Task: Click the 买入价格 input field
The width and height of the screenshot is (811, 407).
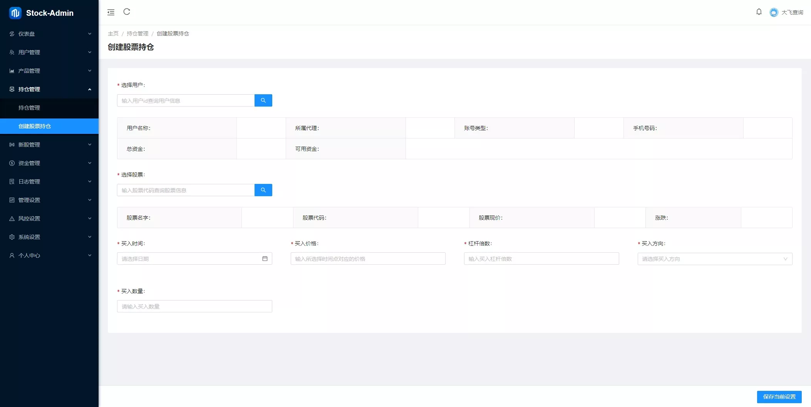Action: click(368, 259)
